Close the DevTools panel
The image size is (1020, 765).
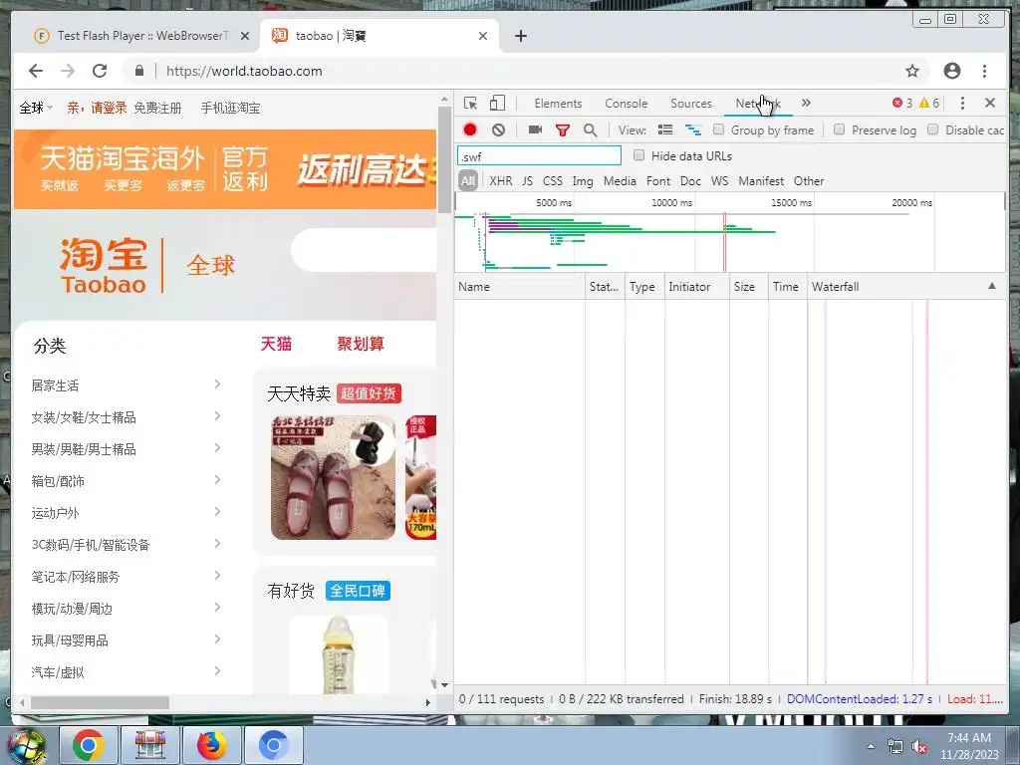[x=989, y=103]
